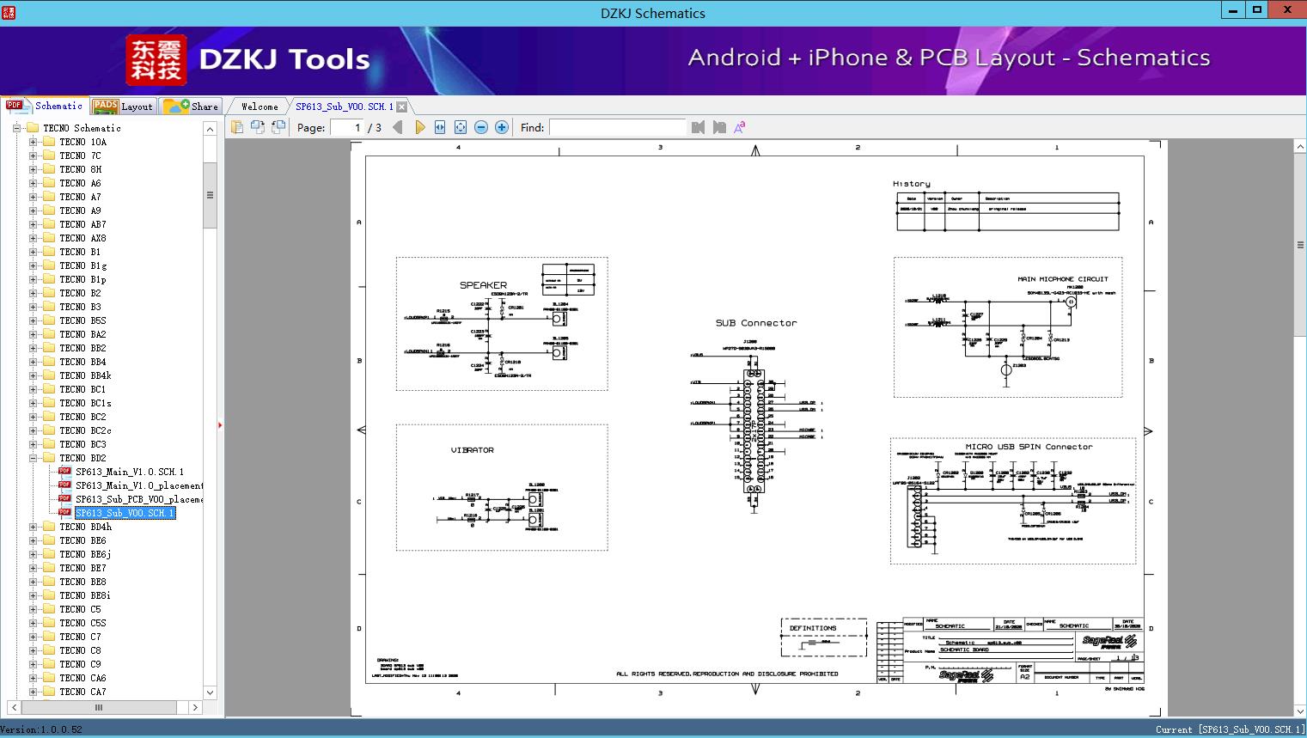This screenshot has height=738, width=1307.
Task: Close the SP613_Sub_V00.SCH.1 tab
Action: tap(401, 107)
